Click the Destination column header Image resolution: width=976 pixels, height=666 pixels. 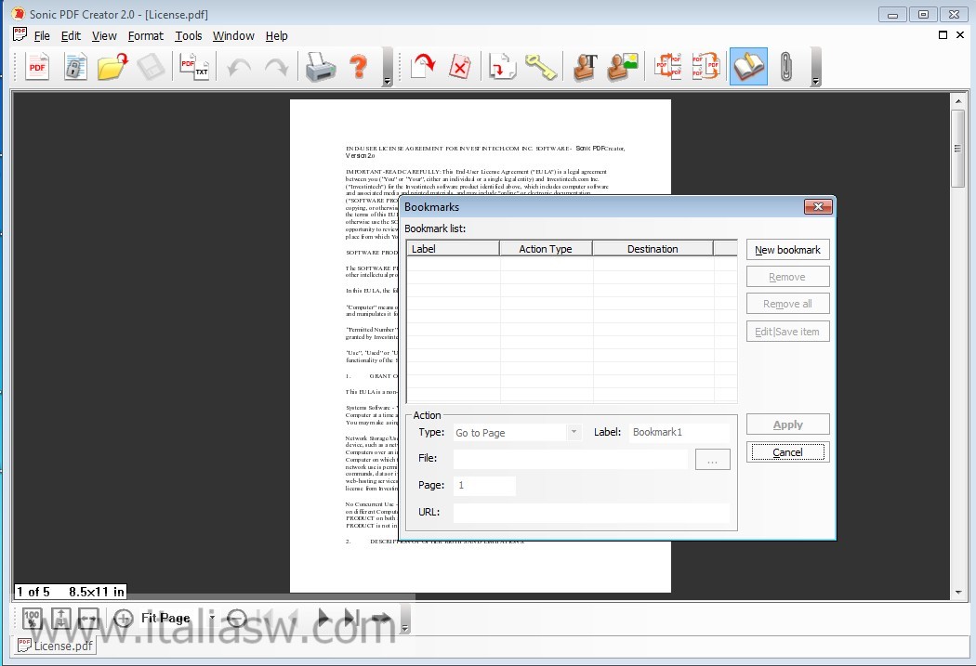653,249
